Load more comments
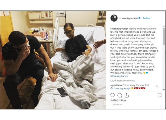Image resolution: width=166 pixels, height=120 pixels. pos(123,81)
